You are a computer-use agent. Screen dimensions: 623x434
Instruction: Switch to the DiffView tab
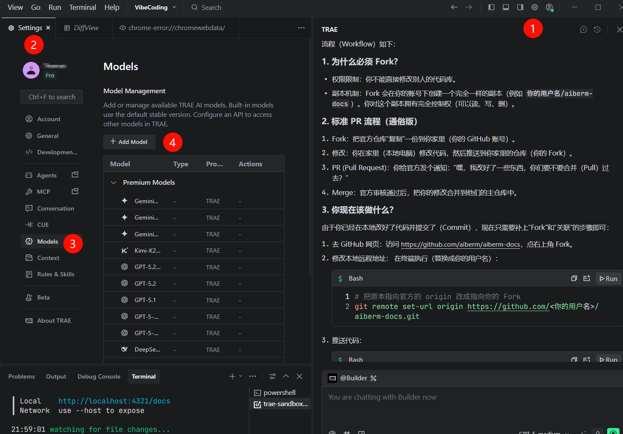pyautogui.click(x=86, y=28)
